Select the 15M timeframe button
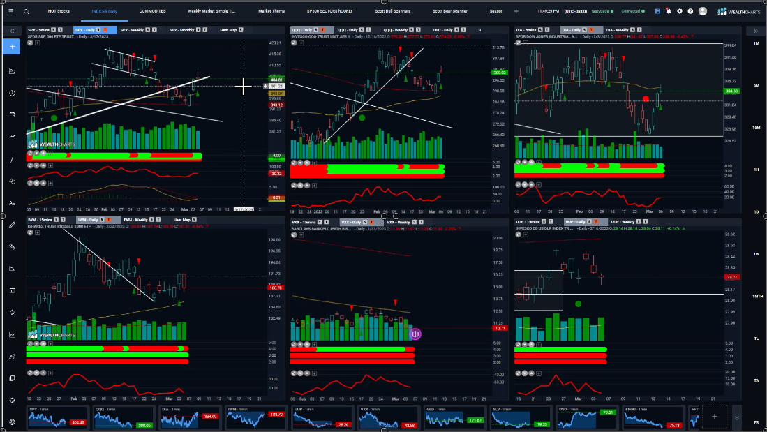Viewport: 767px width, 432px height. click(x=757, y=128)
